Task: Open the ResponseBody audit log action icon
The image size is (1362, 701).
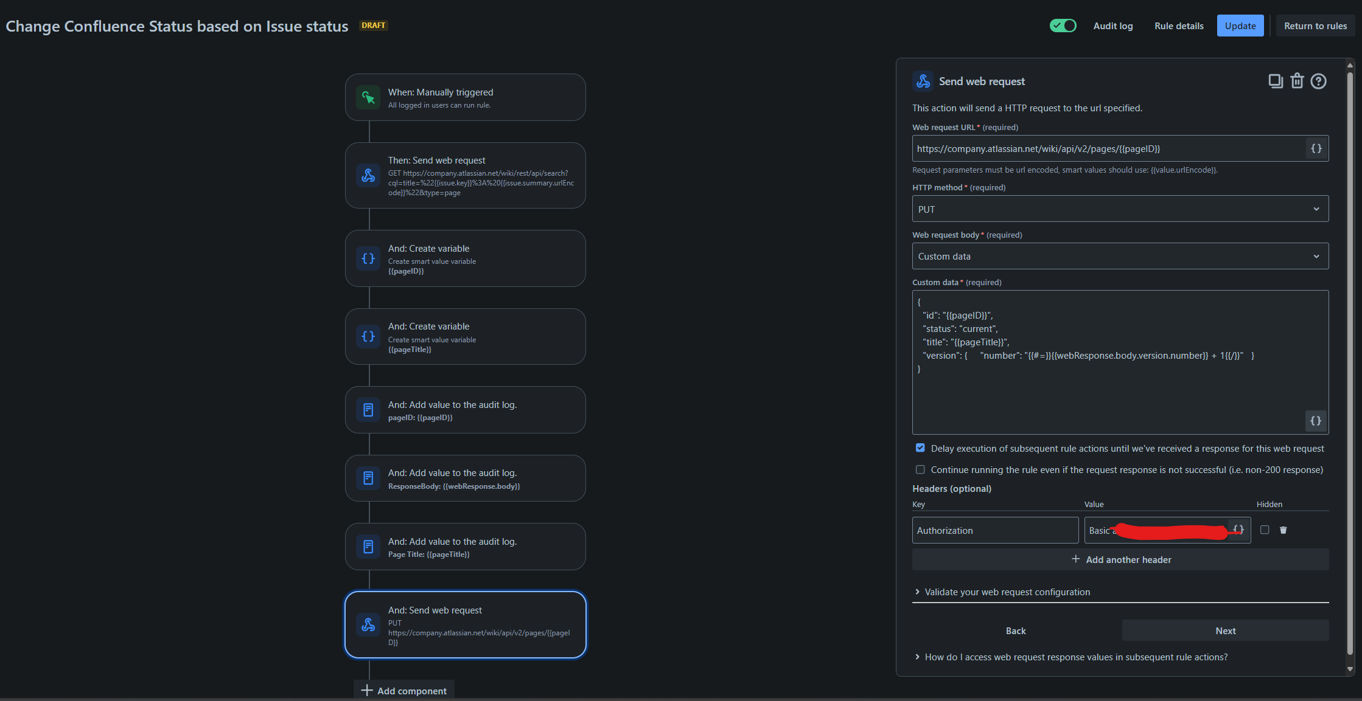Action: tap(368, 478)
